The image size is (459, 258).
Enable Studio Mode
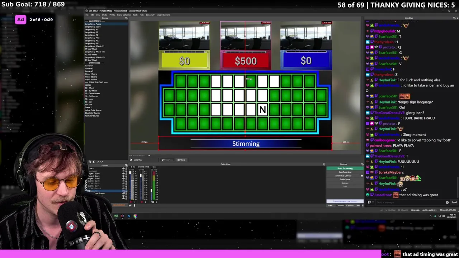tap(345, 179)
